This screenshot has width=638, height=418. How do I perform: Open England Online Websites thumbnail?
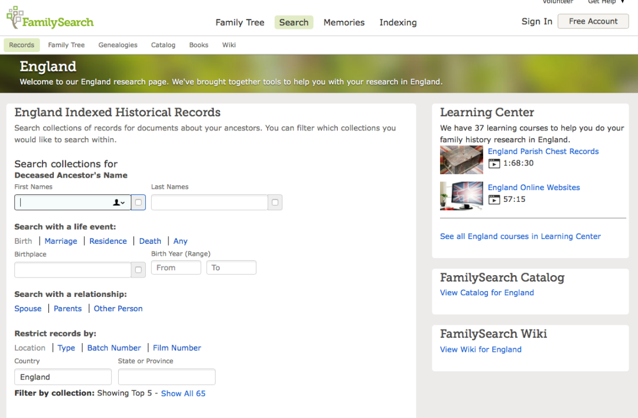click(x=461, y=196)
